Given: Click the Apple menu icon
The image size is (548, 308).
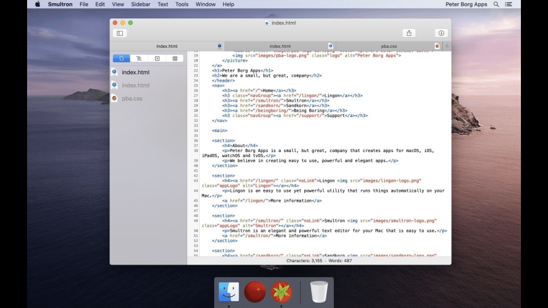Looking at the screenshot, I should tap(37, 4).
